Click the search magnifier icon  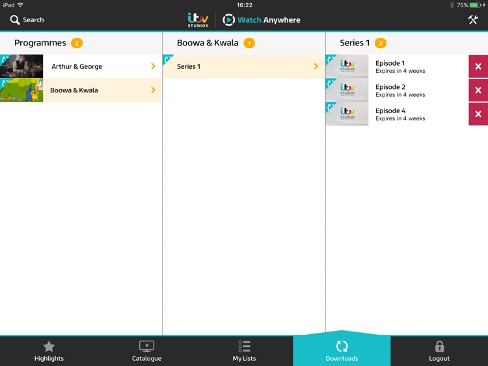pyautogui.click(x=14, y=20)
